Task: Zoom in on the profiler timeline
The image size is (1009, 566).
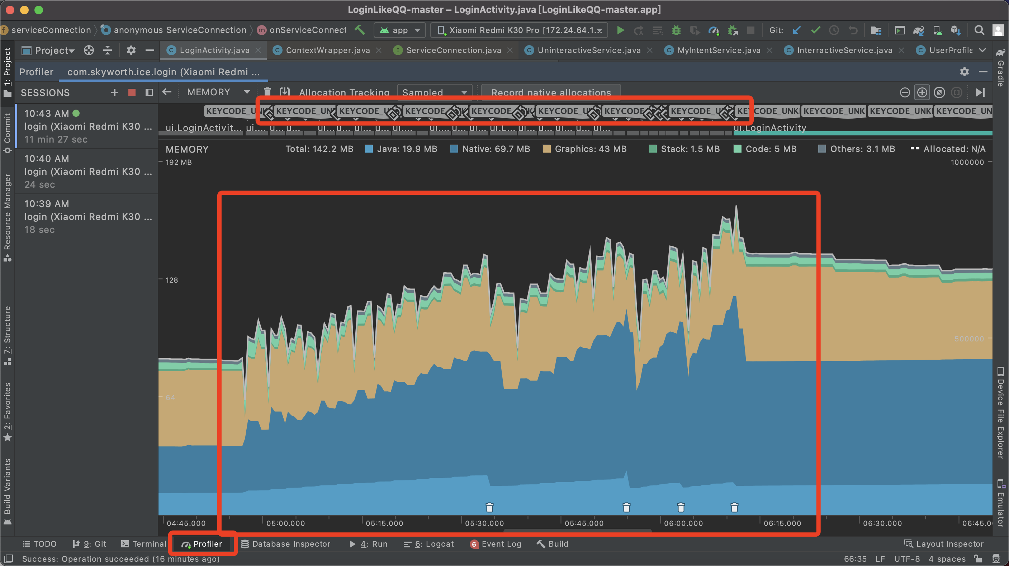Action: click(922, 93)
